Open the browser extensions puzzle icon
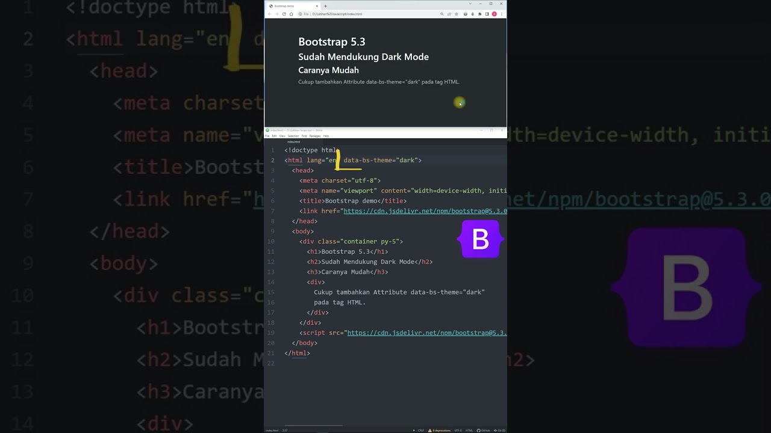 [479, 14]
